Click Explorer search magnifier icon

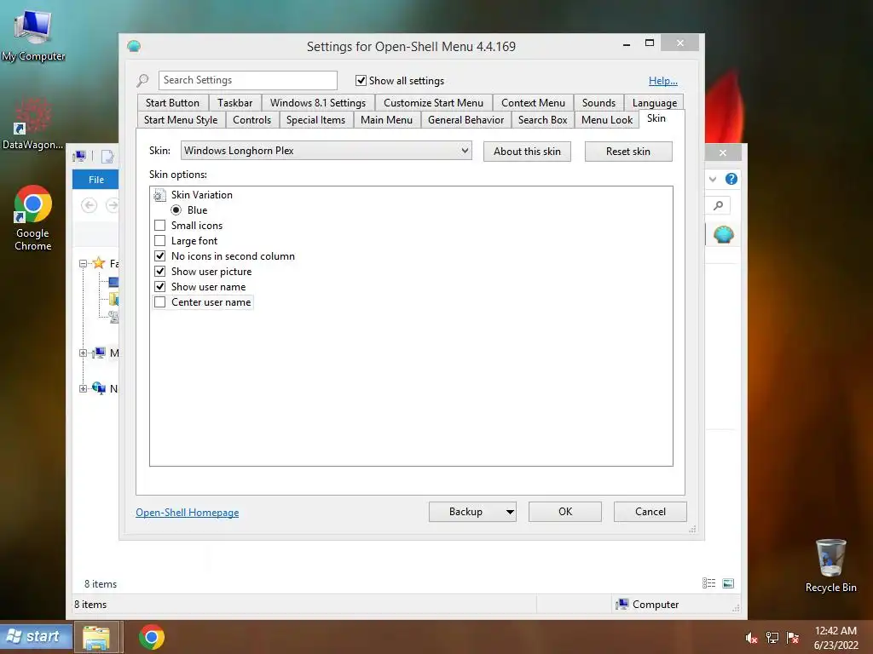[x=718, y=206]
